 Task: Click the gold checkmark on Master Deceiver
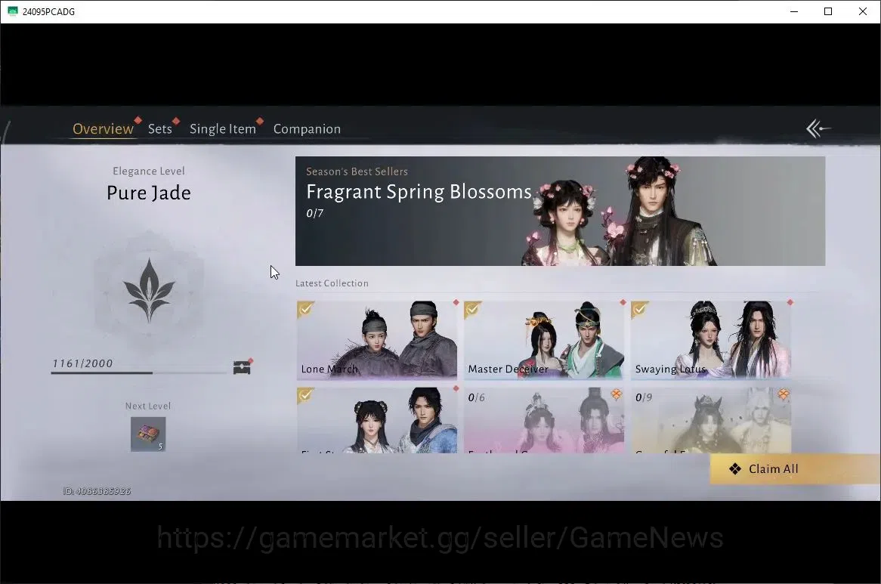point(472,309)
